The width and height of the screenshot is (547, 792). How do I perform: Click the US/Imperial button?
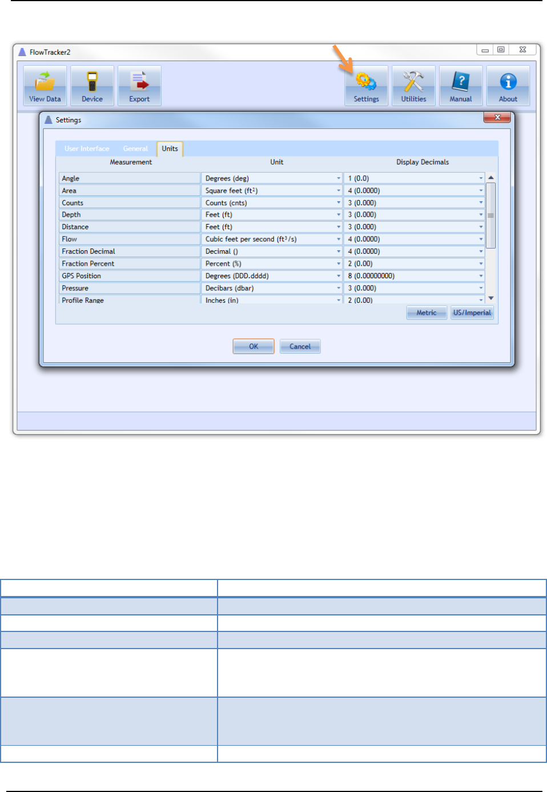pos(472,313)
